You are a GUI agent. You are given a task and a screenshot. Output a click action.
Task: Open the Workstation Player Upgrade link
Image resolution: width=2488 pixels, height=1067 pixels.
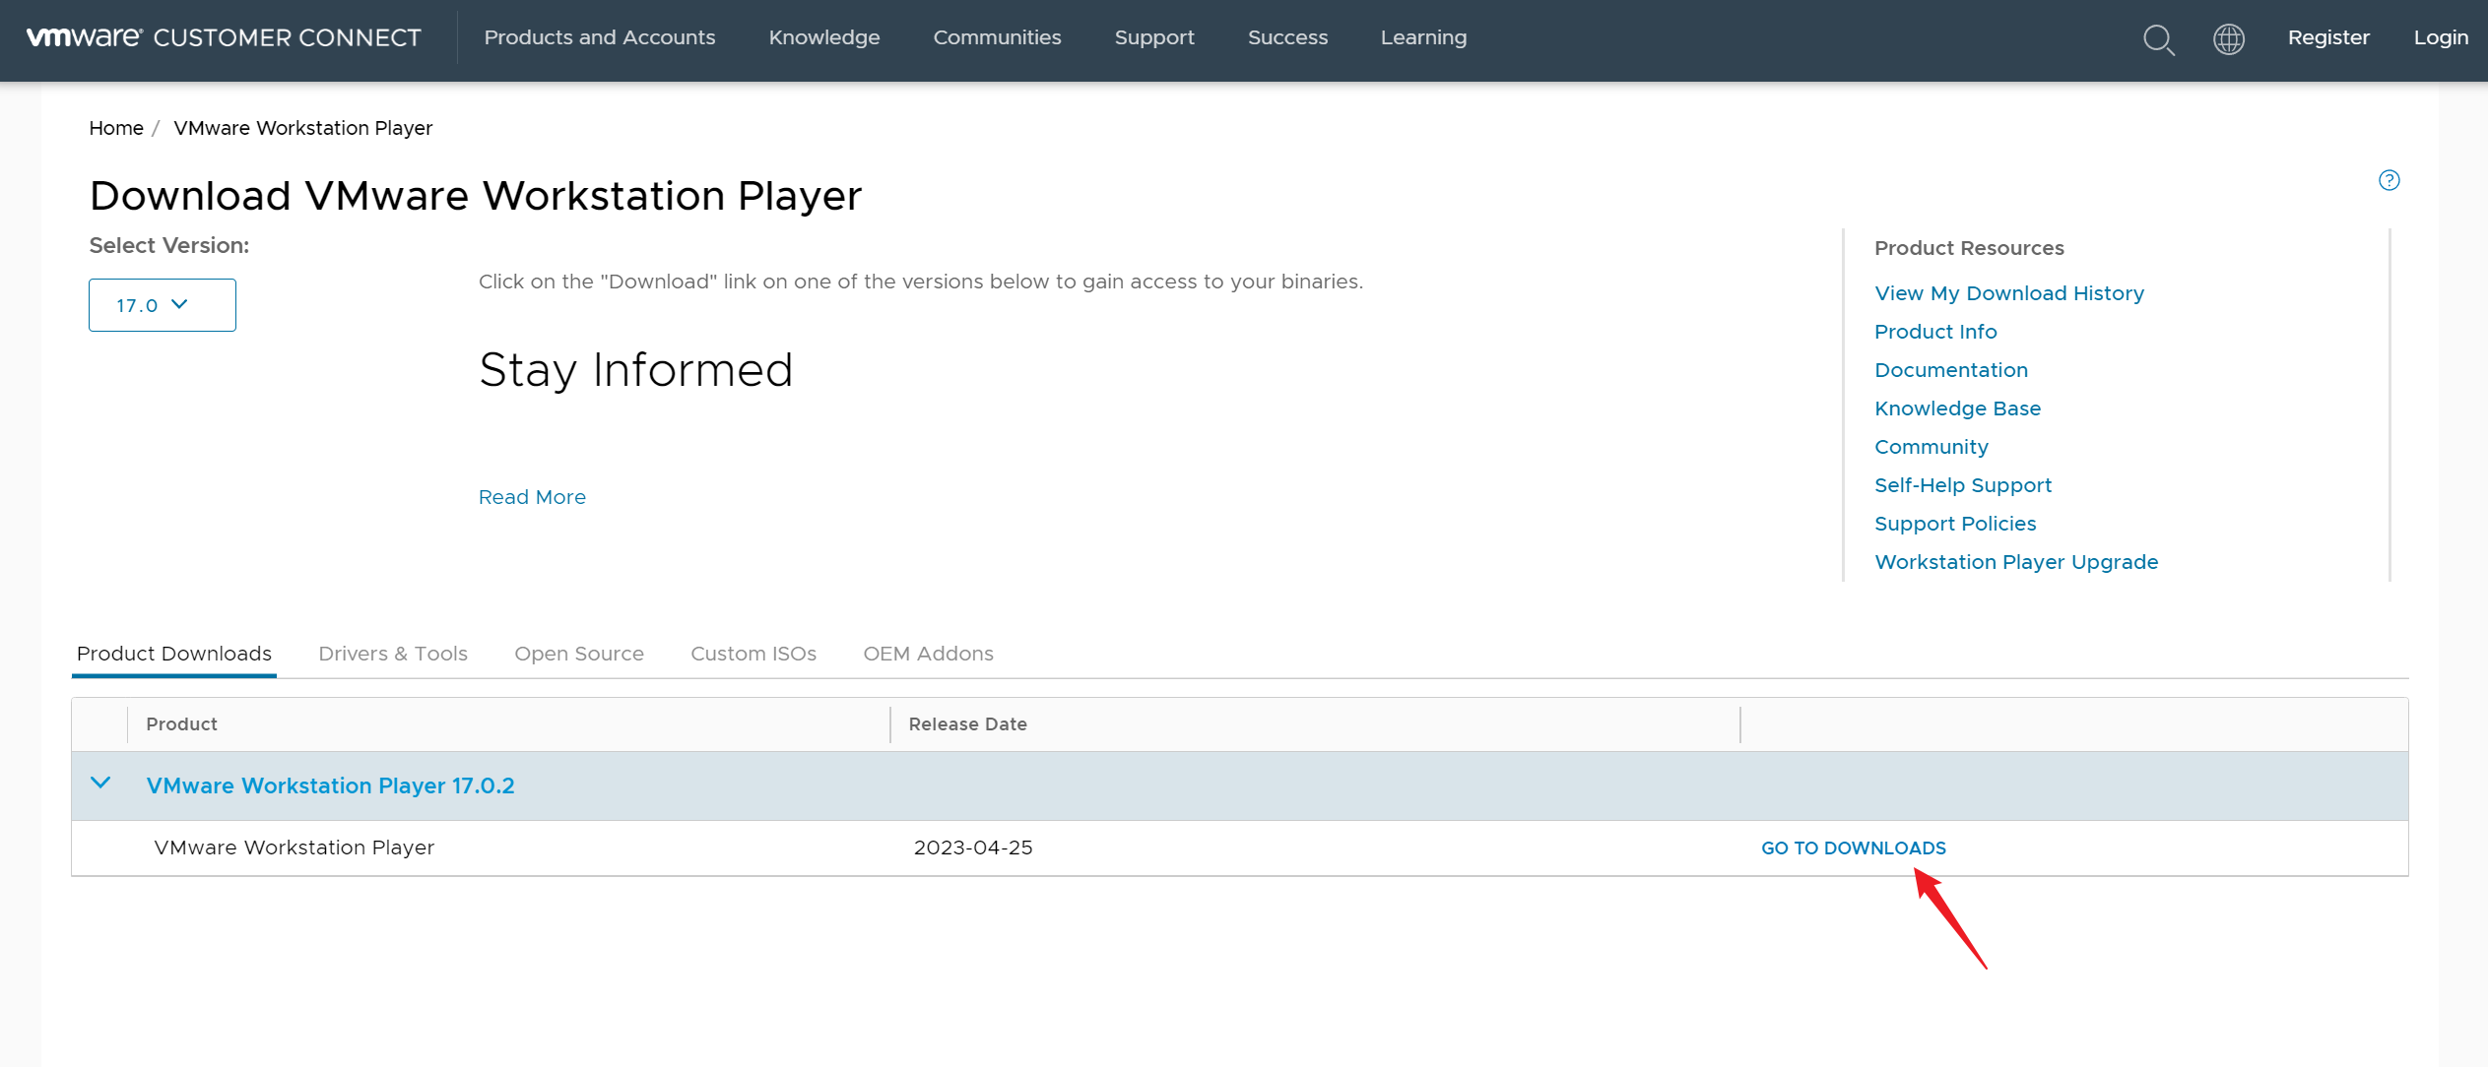click(x=2015, y=561)
